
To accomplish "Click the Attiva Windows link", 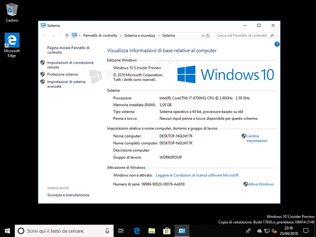I will point(261,184).
